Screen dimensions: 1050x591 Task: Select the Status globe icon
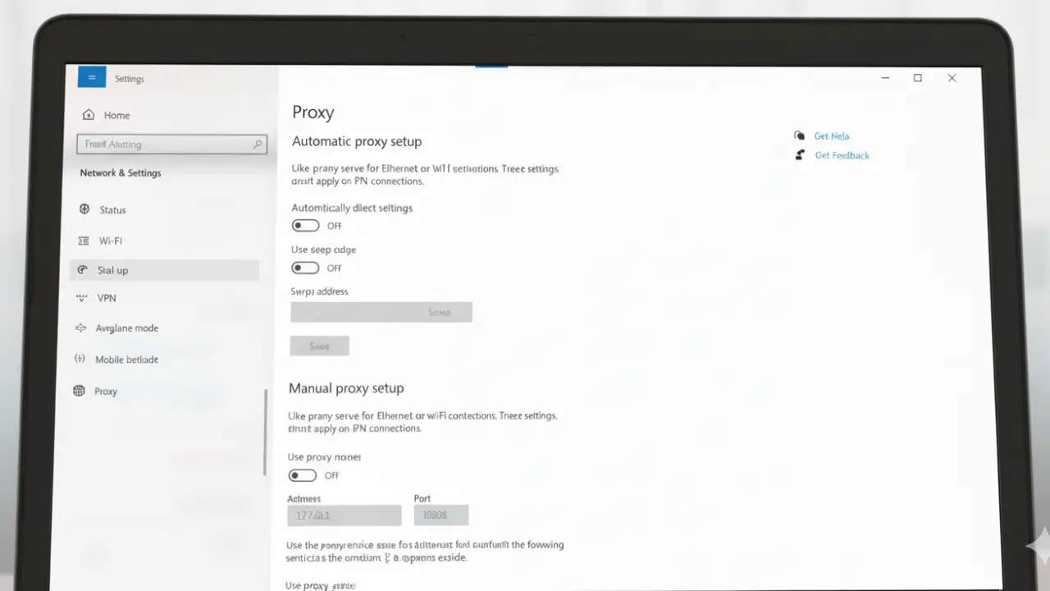pos(84,209)
